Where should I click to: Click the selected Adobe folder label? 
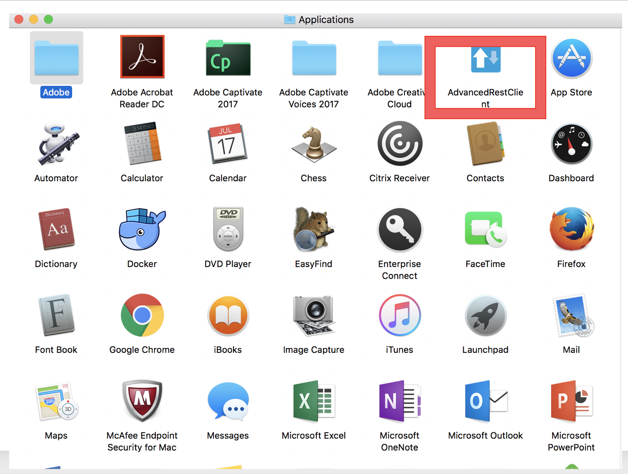(x=56, y=92)
